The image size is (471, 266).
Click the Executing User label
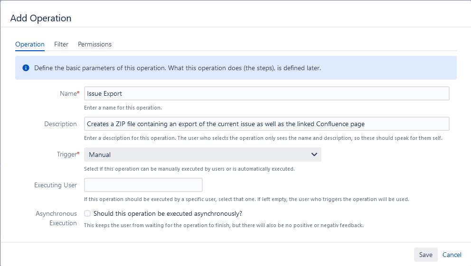56,185
